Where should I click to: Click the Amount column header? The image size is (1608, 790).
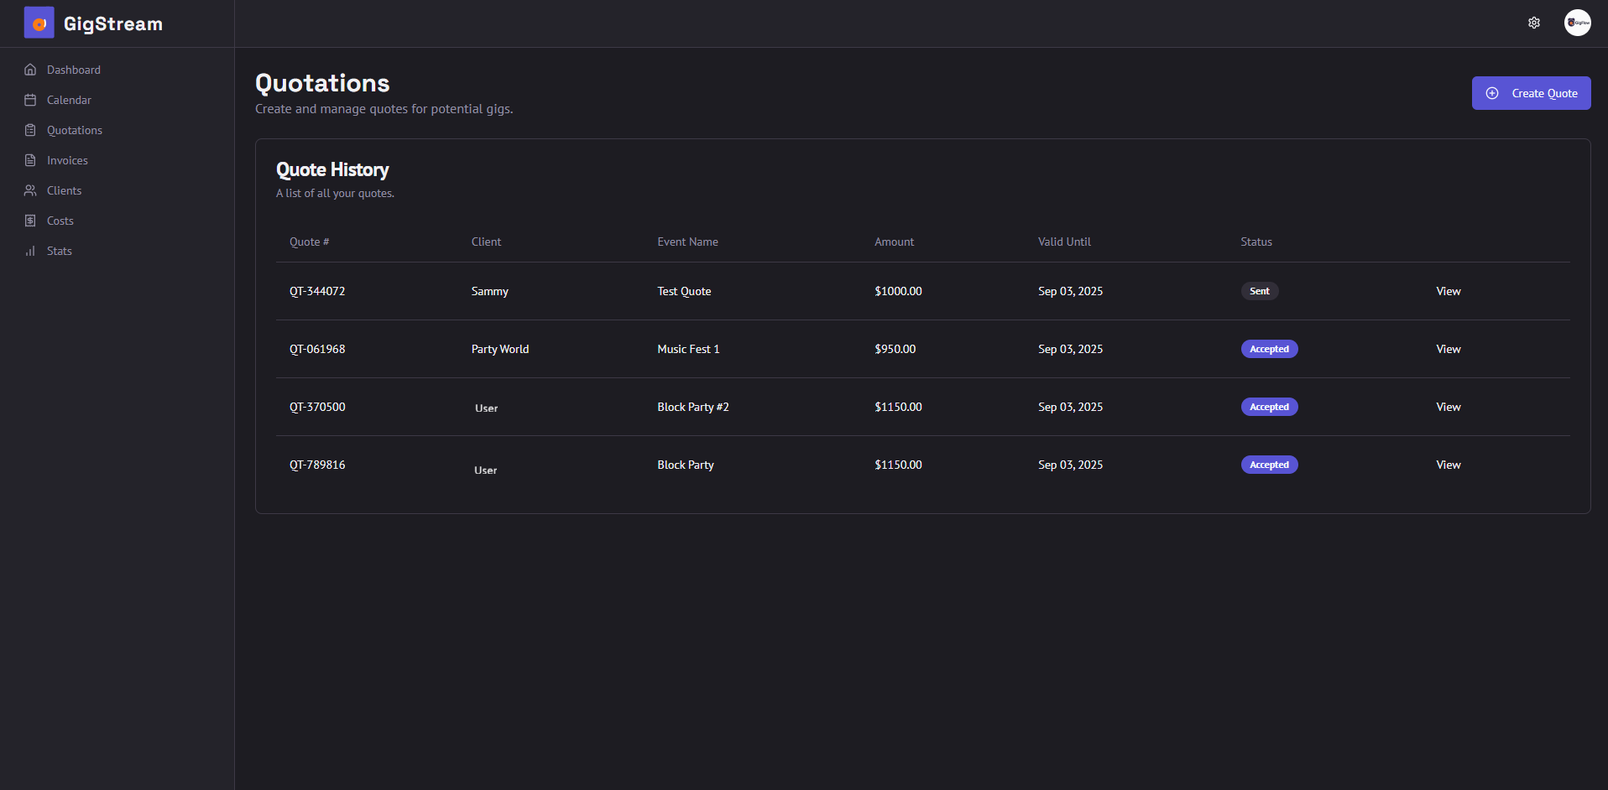point(894,242)
